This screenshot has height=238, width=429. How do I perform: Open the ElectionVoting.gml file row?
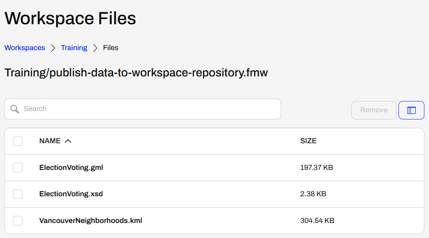click(71, 168)
